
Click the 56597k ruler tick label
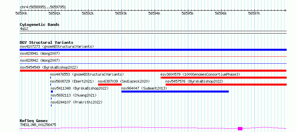click(x=254, y=14)
